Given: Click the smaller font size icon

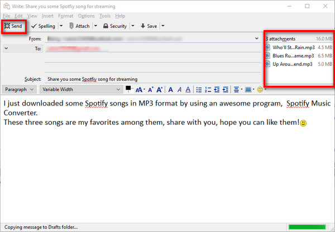Looking at the screenshot, I should pyautogui.click(x=151, y=90).
